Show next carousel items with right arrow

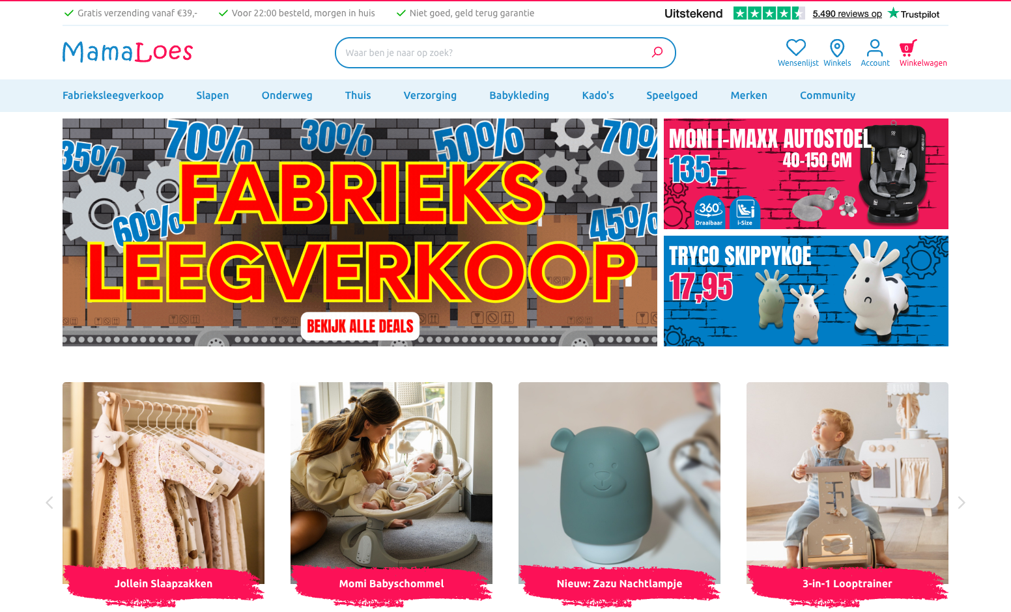click(x=961, y=503)
